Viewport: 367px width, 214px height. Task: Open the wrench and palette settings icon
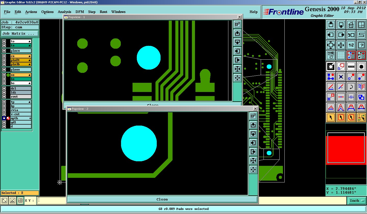click(x=331, y=55)
